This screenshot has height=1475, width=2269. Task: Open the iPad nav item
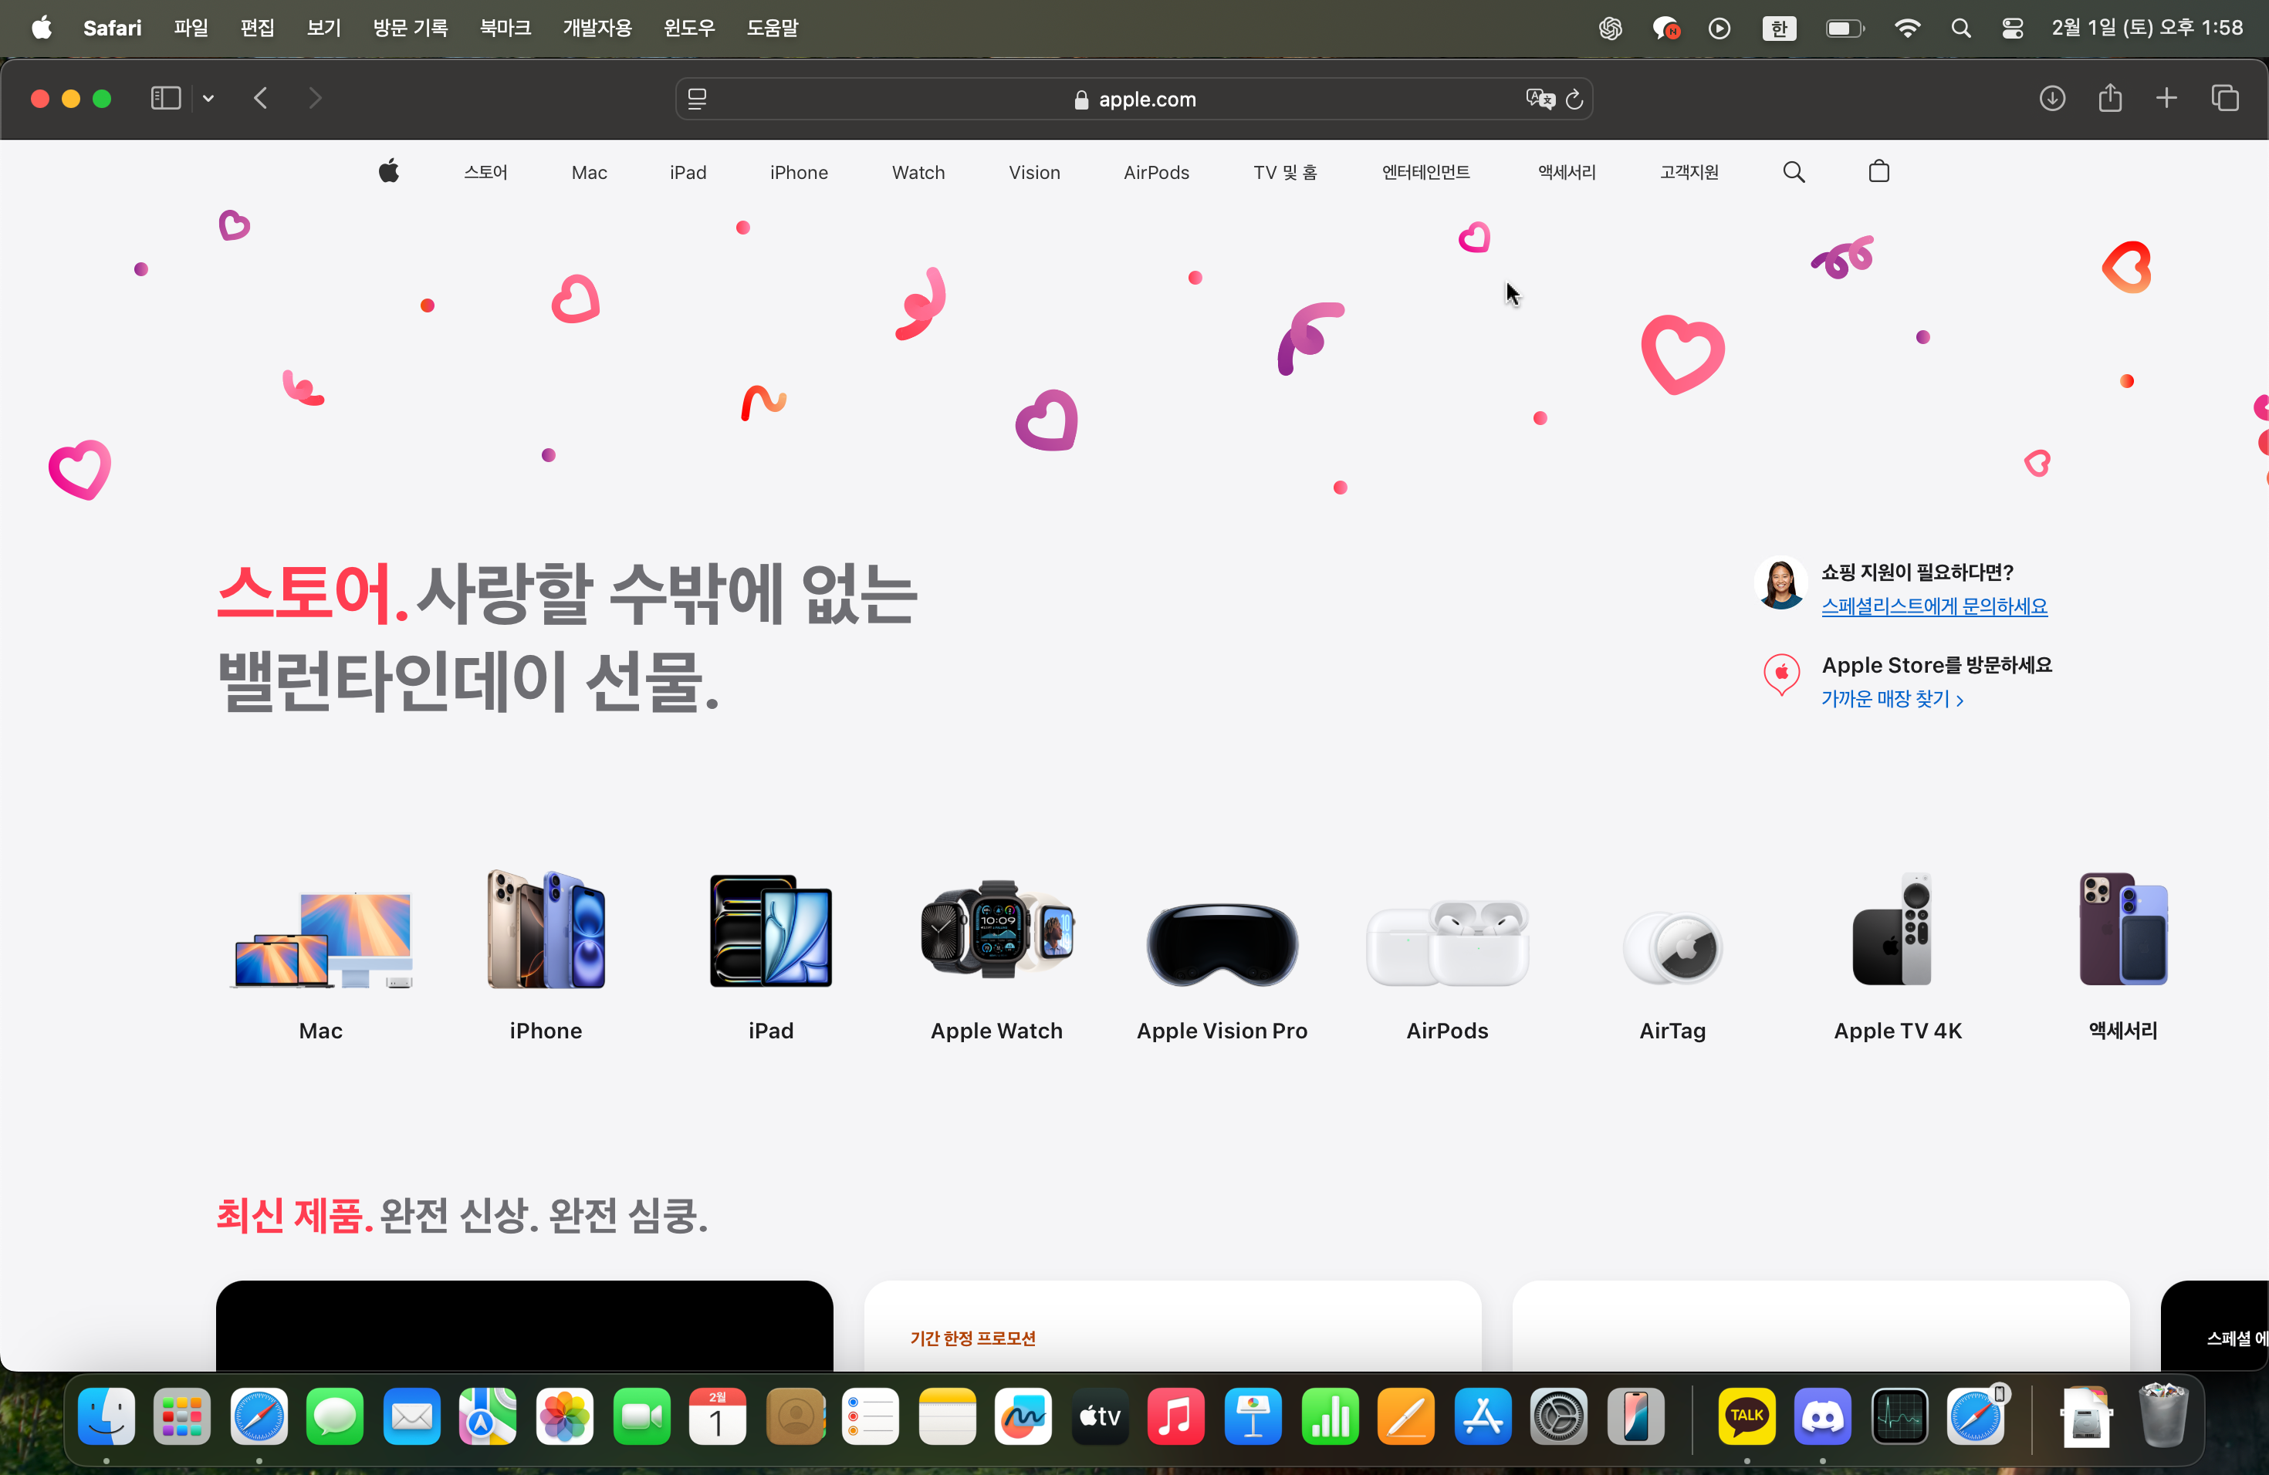(688, 173)
